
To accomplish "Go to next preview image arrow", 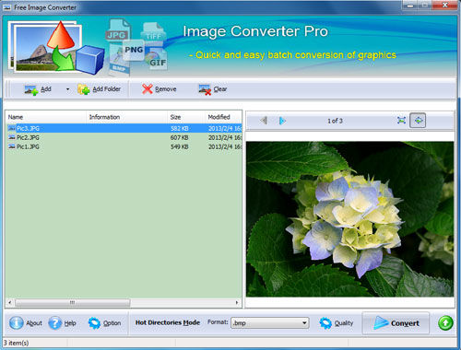I will 282,121.
